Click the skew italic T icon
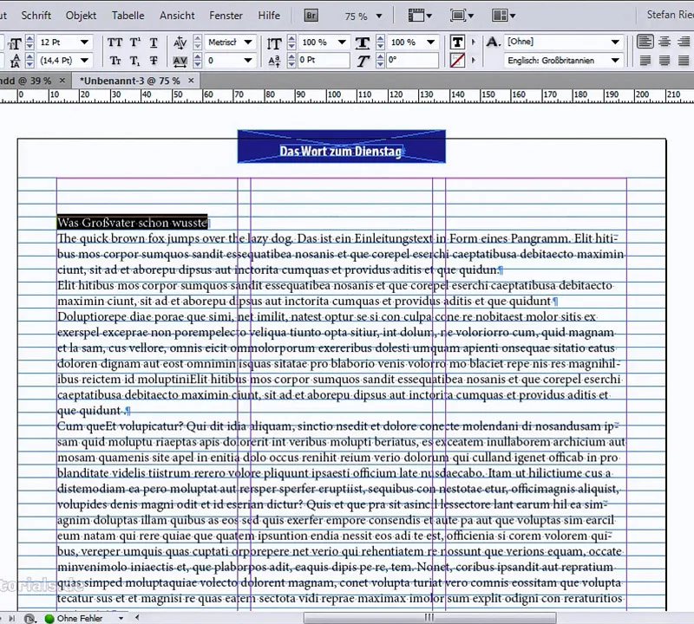694x624 pixels. pos(363,61)
